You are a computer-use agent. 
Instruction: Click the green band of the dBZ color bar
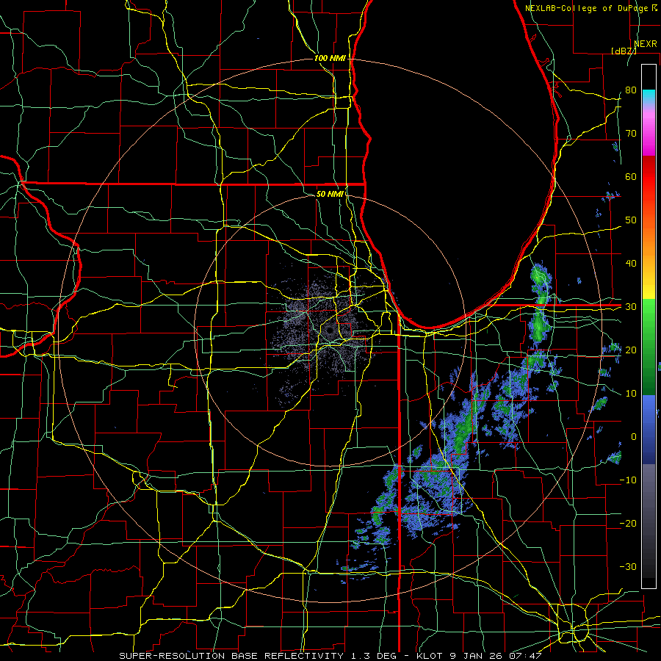(x=649, y=347)
